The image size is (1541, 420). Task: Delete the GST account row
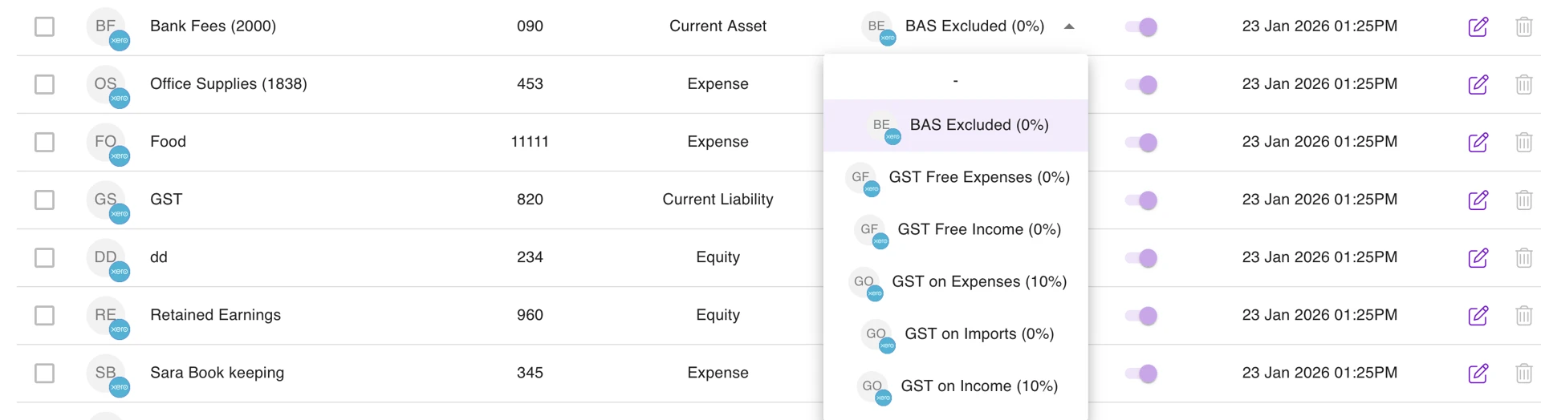click(1523, 200)
